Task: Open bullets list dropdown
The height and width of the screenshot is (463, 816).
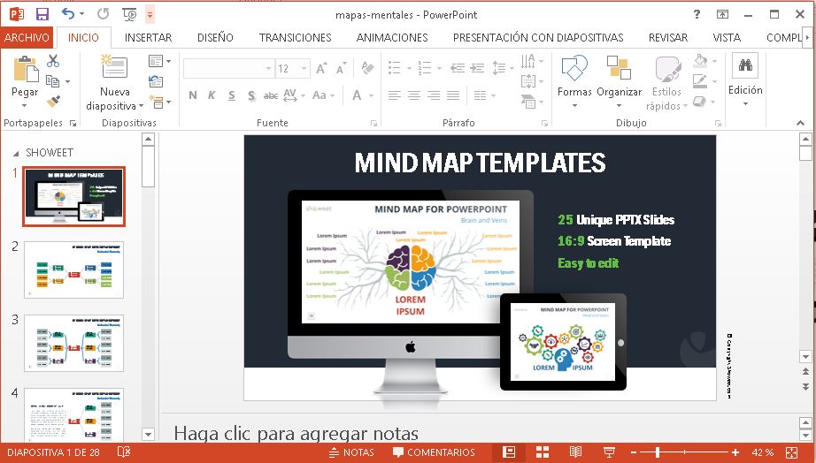Action: 409,69
